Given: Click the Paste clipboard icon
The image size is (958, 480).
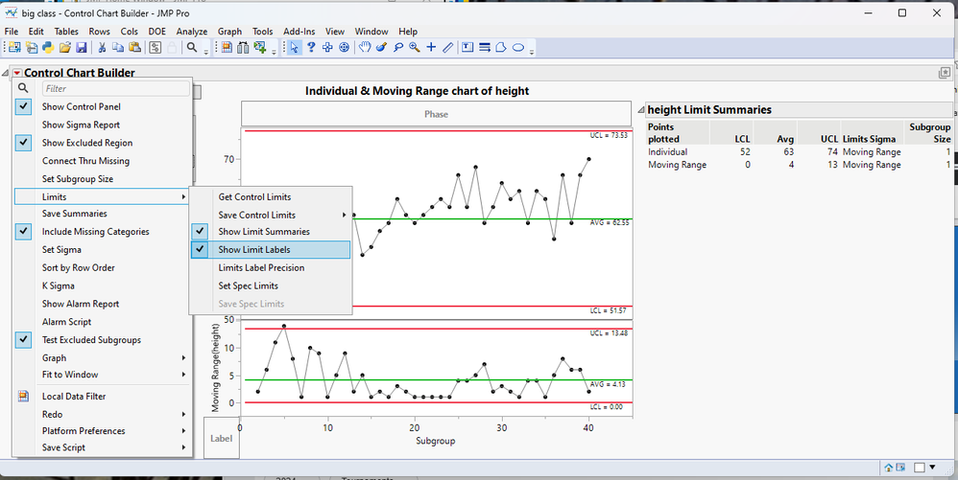Looking at the screenshot, I should 135,48.
